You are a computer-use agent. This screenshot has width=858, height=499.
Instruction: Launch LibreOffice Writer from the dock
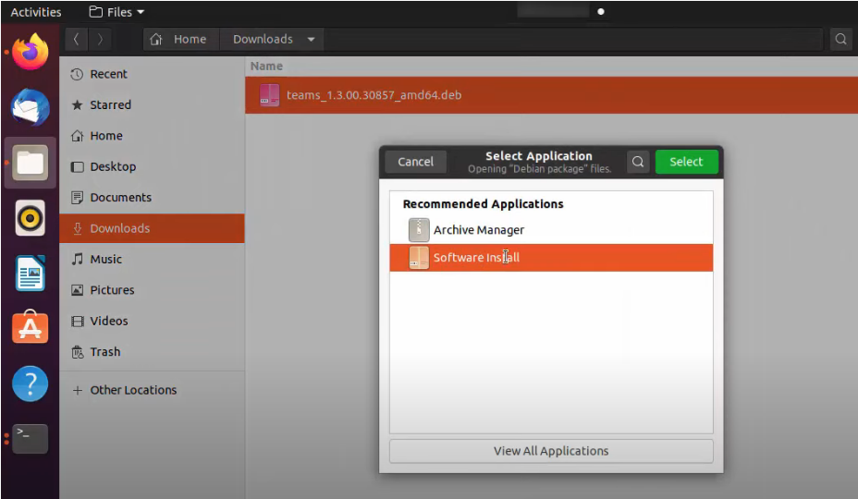(31, 274)
